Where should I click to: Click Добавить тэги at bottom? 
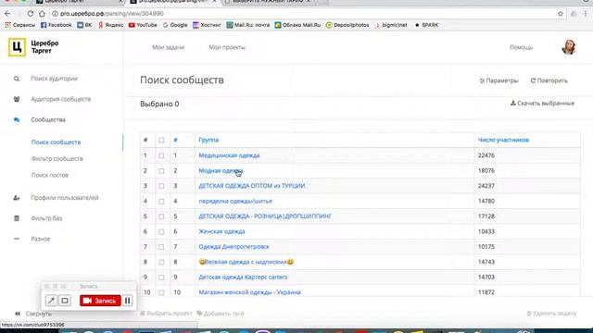221,314
